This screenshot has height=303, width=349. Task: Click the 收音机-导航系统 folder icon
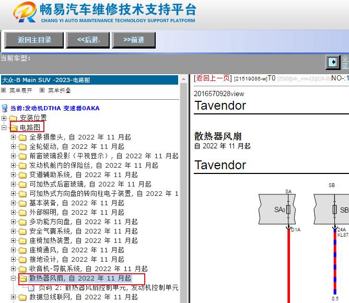[x=22, y=269]
